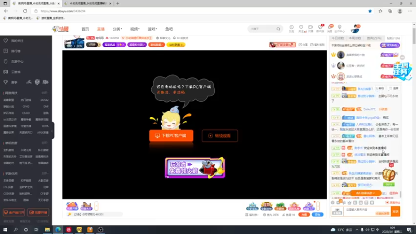Click the crown icon in chat toolbar
Viewport: 416px width, 234px height.
[x=349, y=203]
